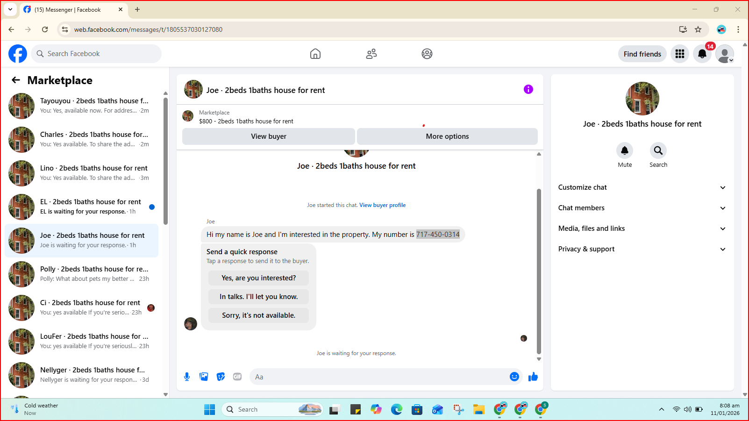This screenshot has width=749, height=421.
Task: Go back with the Marketplace arrow
Action: [x=16, y=80]
